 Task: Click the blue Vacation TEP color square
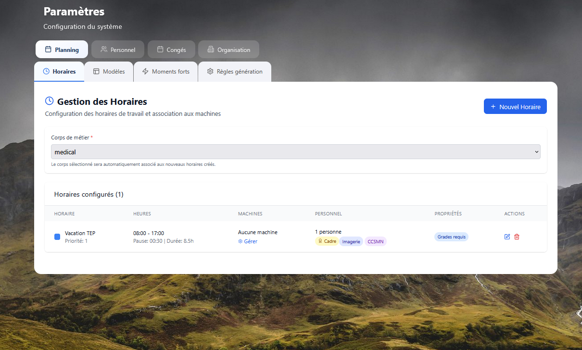pos(57,237)
